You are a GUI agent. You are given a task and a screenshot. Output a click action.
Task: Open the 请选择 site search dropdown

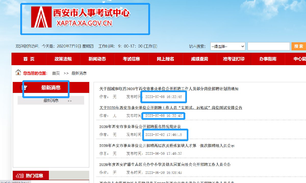(x=228, y=47)
